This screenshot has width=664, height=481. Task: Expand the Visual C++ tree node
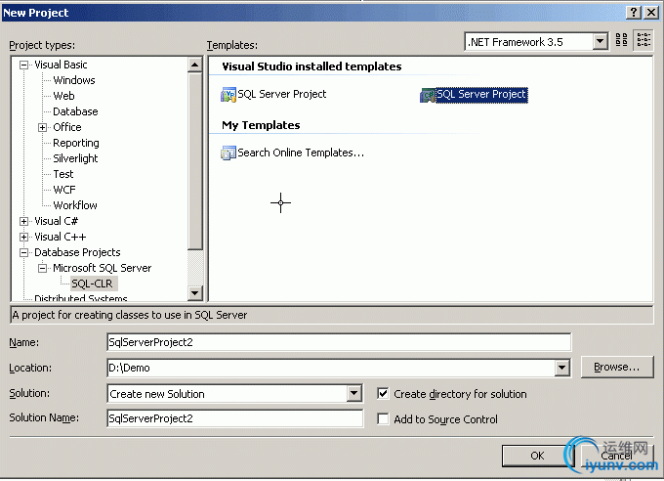point(24,238)
